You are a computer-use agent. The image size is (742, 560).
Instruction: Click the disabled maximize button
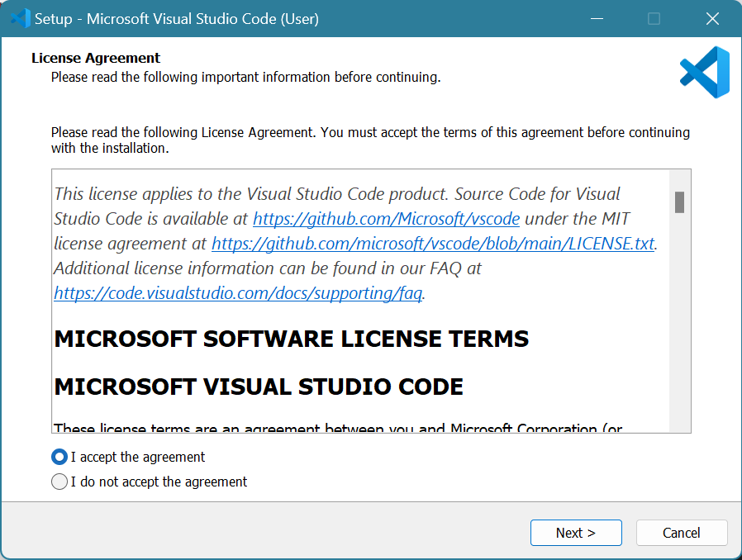pos(654,18)
